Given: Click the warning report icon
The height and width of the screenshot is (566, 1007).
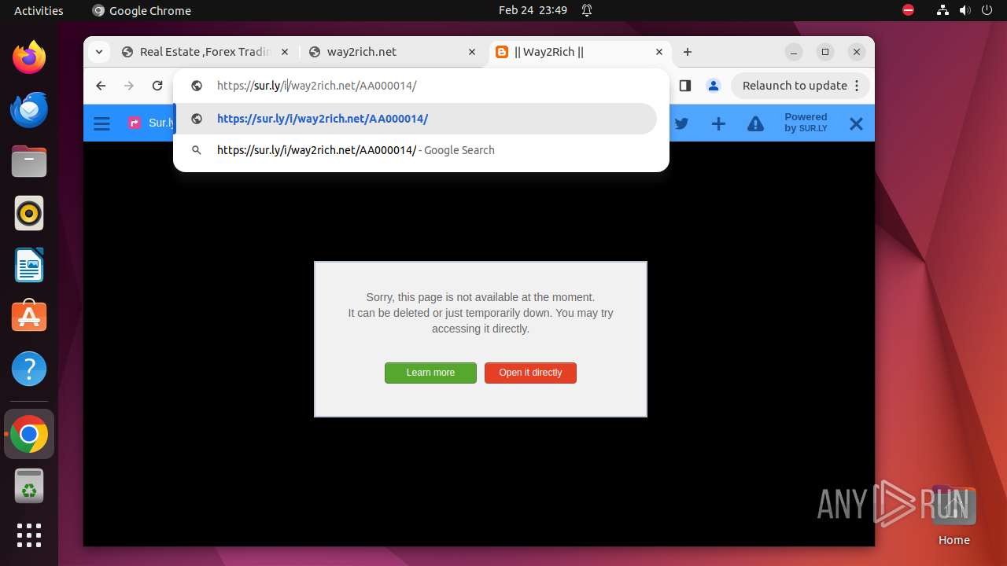Looking at the screenshot, I should [x=755, y=123].
